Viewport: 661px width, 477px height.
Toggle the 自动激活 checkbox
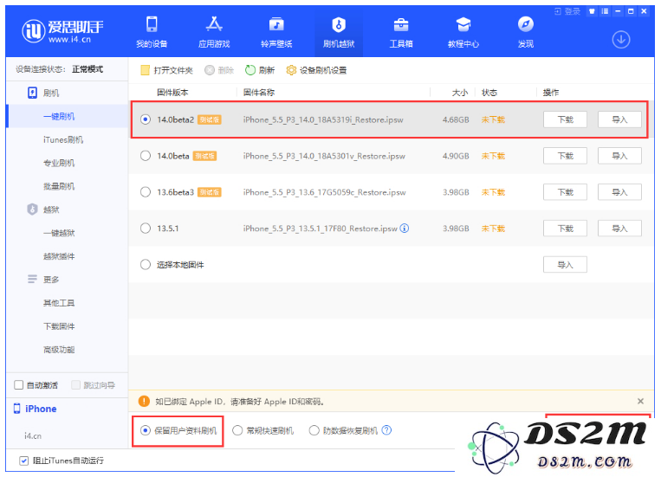point(18,384)
